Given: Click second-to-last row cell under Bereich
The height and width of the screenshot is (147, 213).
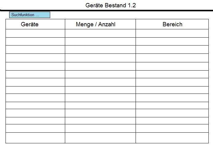Looking at the screenshot, I should pos(172,128).
